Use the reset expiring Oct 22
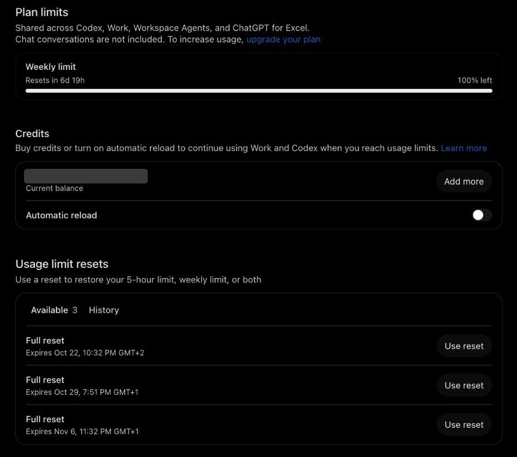The width and height of the screenshot is (517, 457). point(464,346)
